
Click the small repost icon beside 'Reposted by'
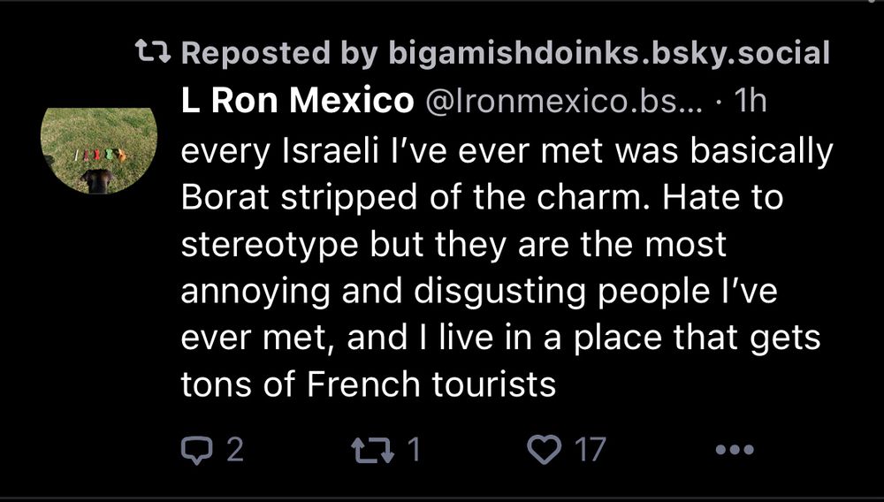[x=156, y=54]
